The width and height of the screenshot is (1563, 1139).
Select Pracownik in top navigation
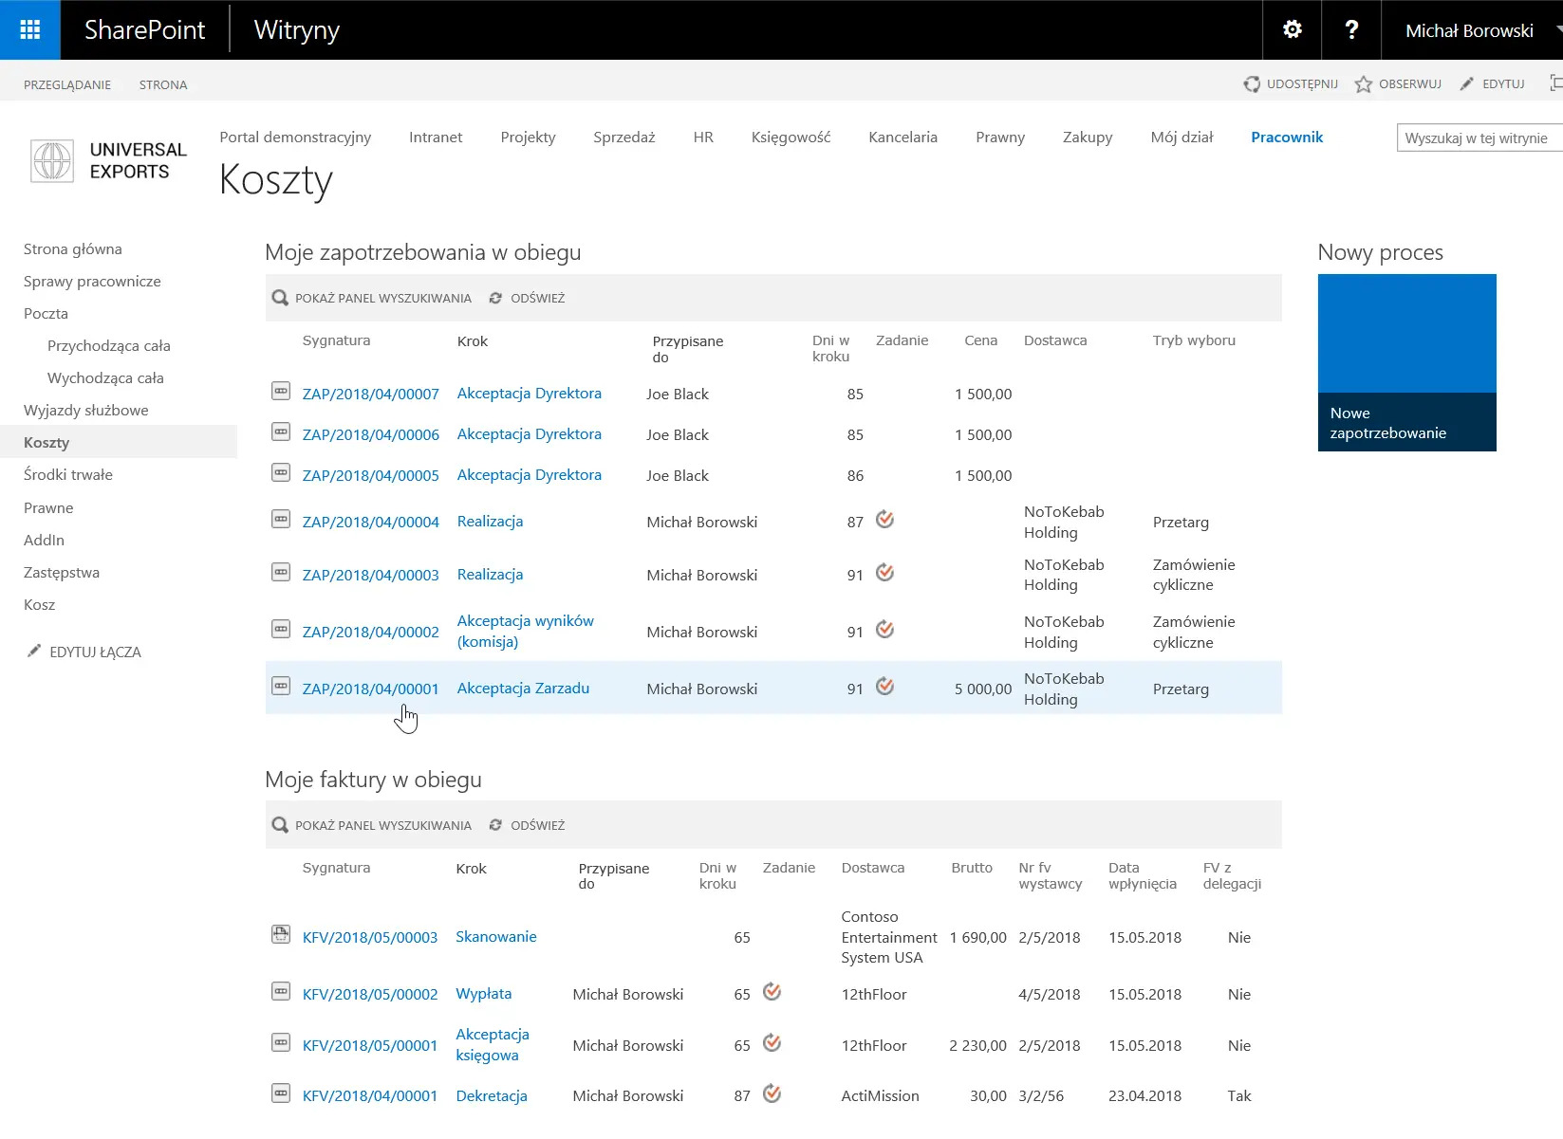click(1287, 138)
